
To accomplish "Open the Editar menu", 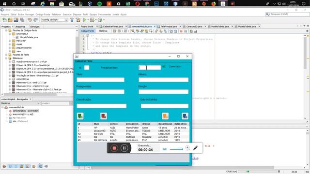I will pyautogui.click(x=14, y=14).
